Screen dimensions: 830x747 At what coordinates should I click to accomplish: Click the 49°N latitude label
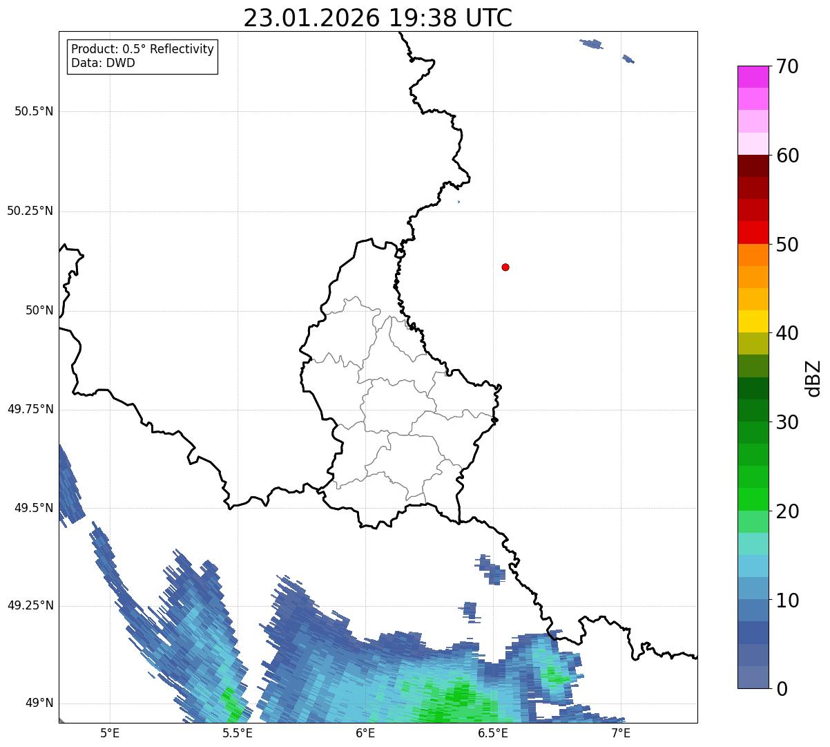tap(39, 703)
